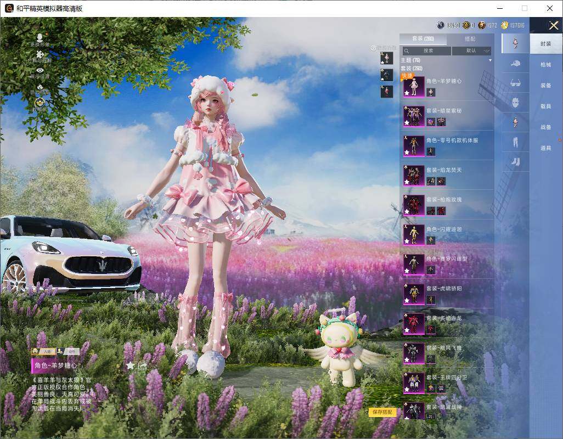Select the 套装-枪炮玫瑰 outfit thumbnail
This screenshot has height=439, width=563.
pos(414,205)
